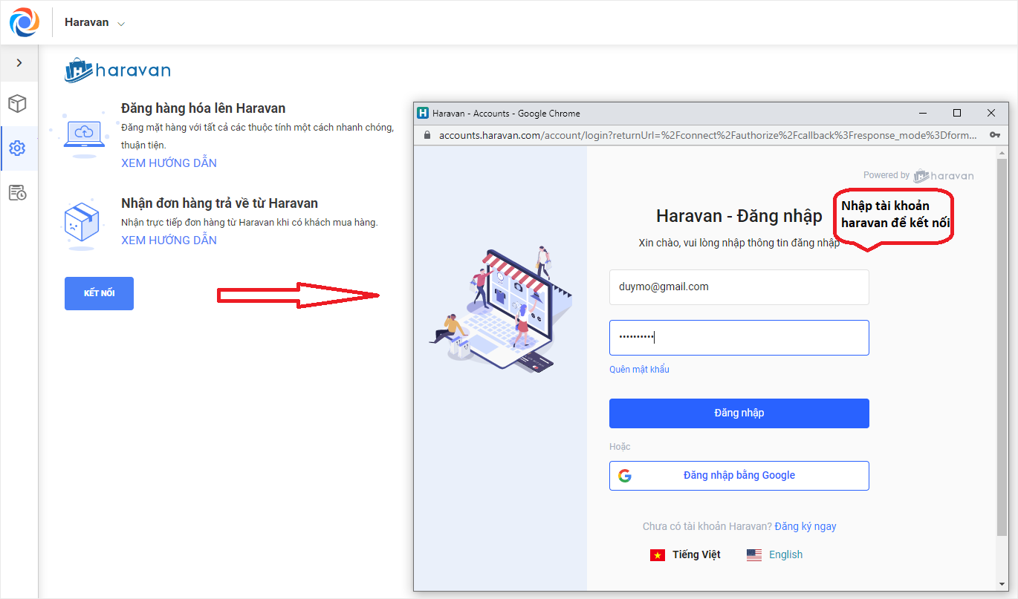Viewport: 1018px width, 599px height.
Task: Open the order history icon in sidebar
Action: [x=18, y=193]
